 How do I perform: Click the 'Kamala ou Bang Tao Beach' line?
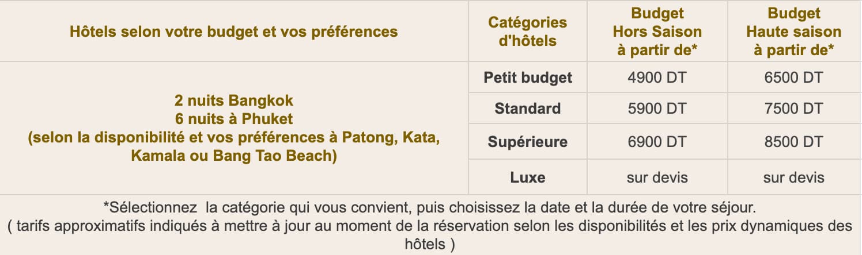233,156
